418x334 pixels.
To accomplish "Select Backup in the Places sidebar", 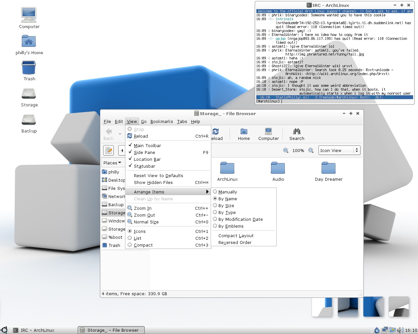I will pyautogui.click(x=113, y=205).
